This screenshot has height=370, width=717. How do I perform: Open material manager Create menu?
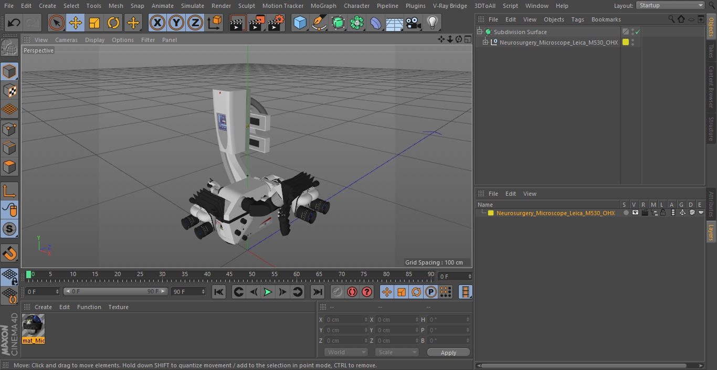click(43, 307)
